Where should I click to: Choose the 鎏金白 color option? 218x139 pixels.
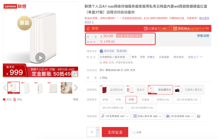click(x=136, y=90)
